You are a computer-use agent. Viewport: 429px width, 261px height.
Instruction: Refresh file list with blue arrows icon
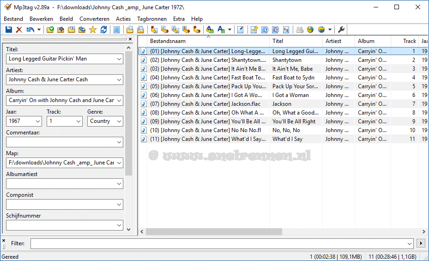103,30
